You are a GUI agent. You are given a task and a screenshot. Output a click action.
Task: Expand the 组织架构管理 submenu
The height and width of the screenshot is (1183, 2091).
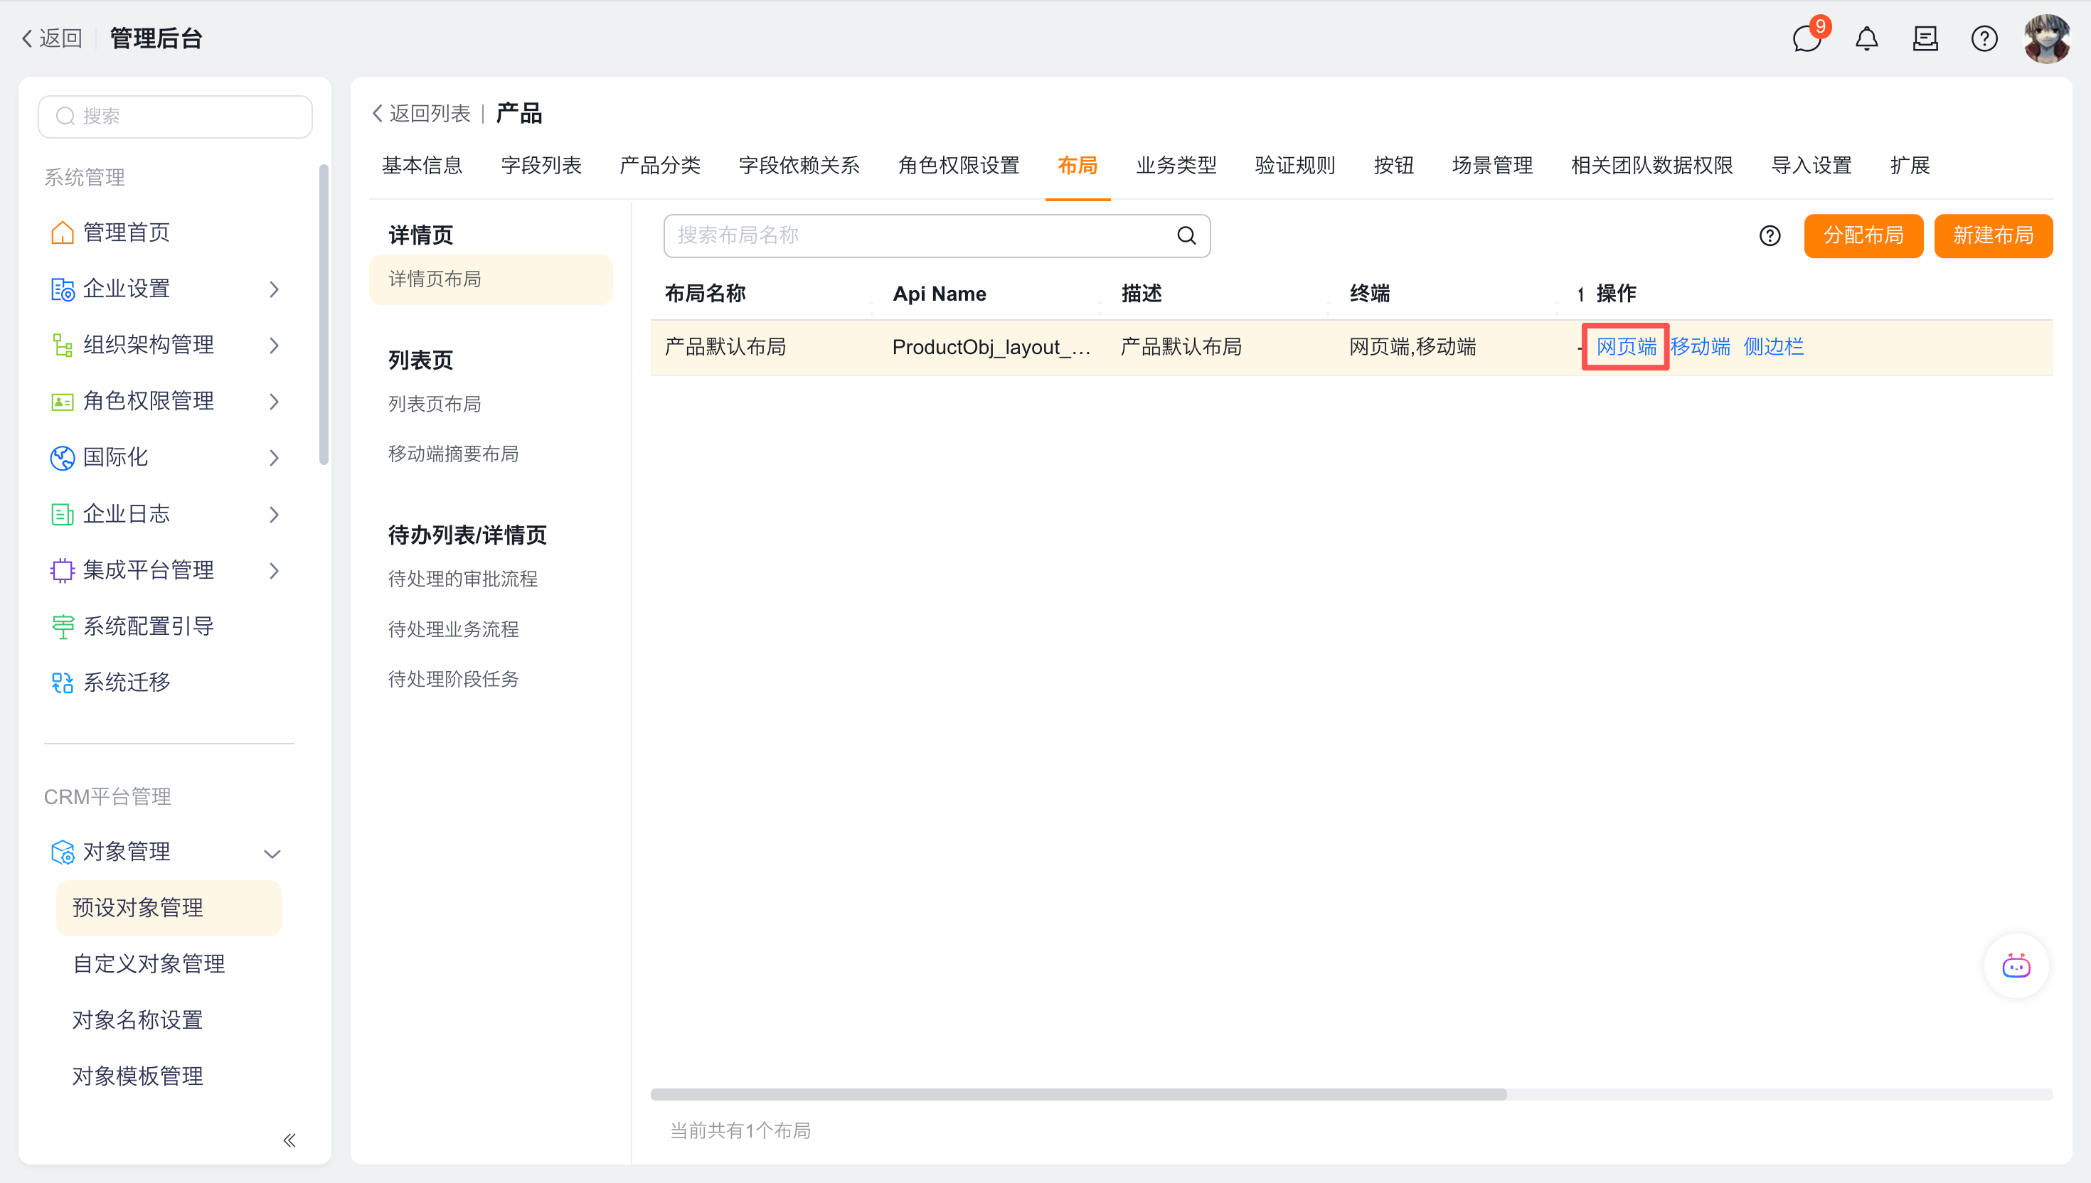point(274,346)
